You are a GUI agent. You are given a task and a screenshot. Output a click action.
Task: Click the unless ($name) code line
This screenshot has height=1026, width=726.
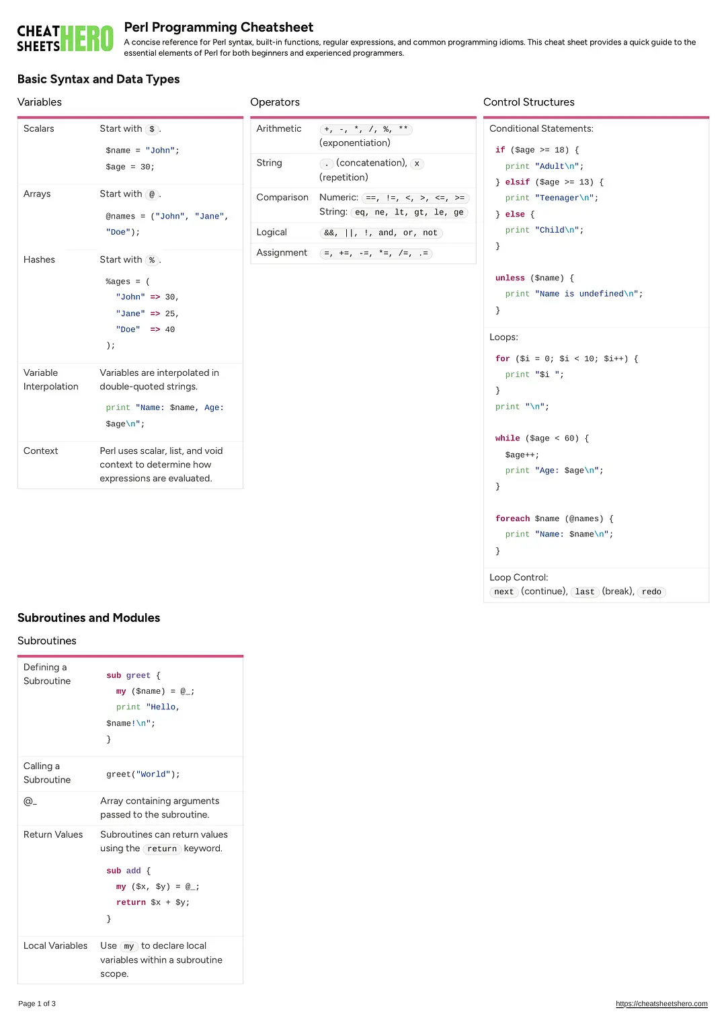535,278
